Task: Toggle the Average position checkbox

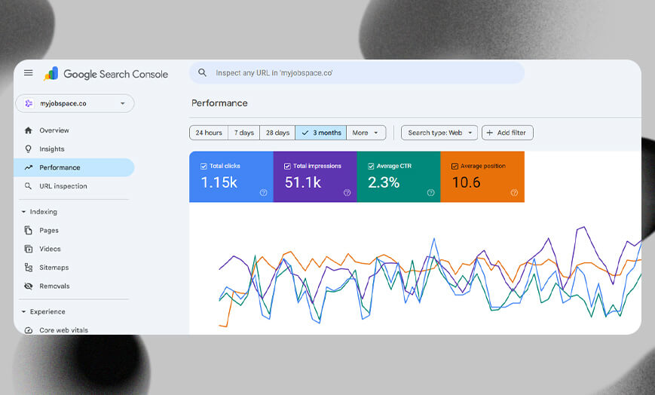Action: [455, 166]
